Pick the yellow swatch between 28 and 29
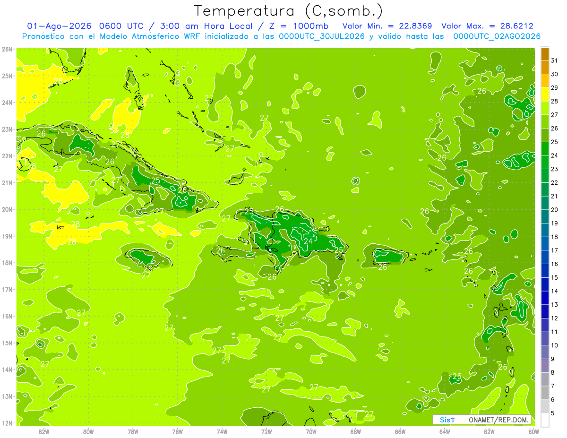Screen dimensions: 567x438 pyautogui.click(x=545, y=94)
